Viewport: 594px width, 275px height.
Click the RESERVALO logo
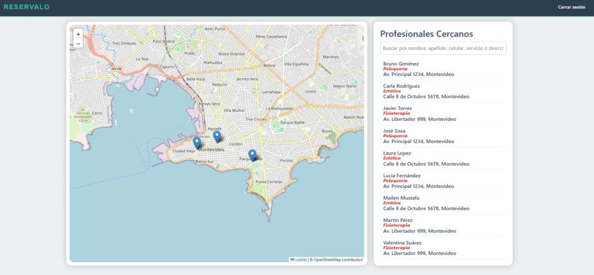[x=27, y=7]
